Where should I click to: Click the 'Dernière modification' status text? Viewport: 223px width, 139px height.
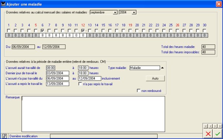(x=24, y=136)
